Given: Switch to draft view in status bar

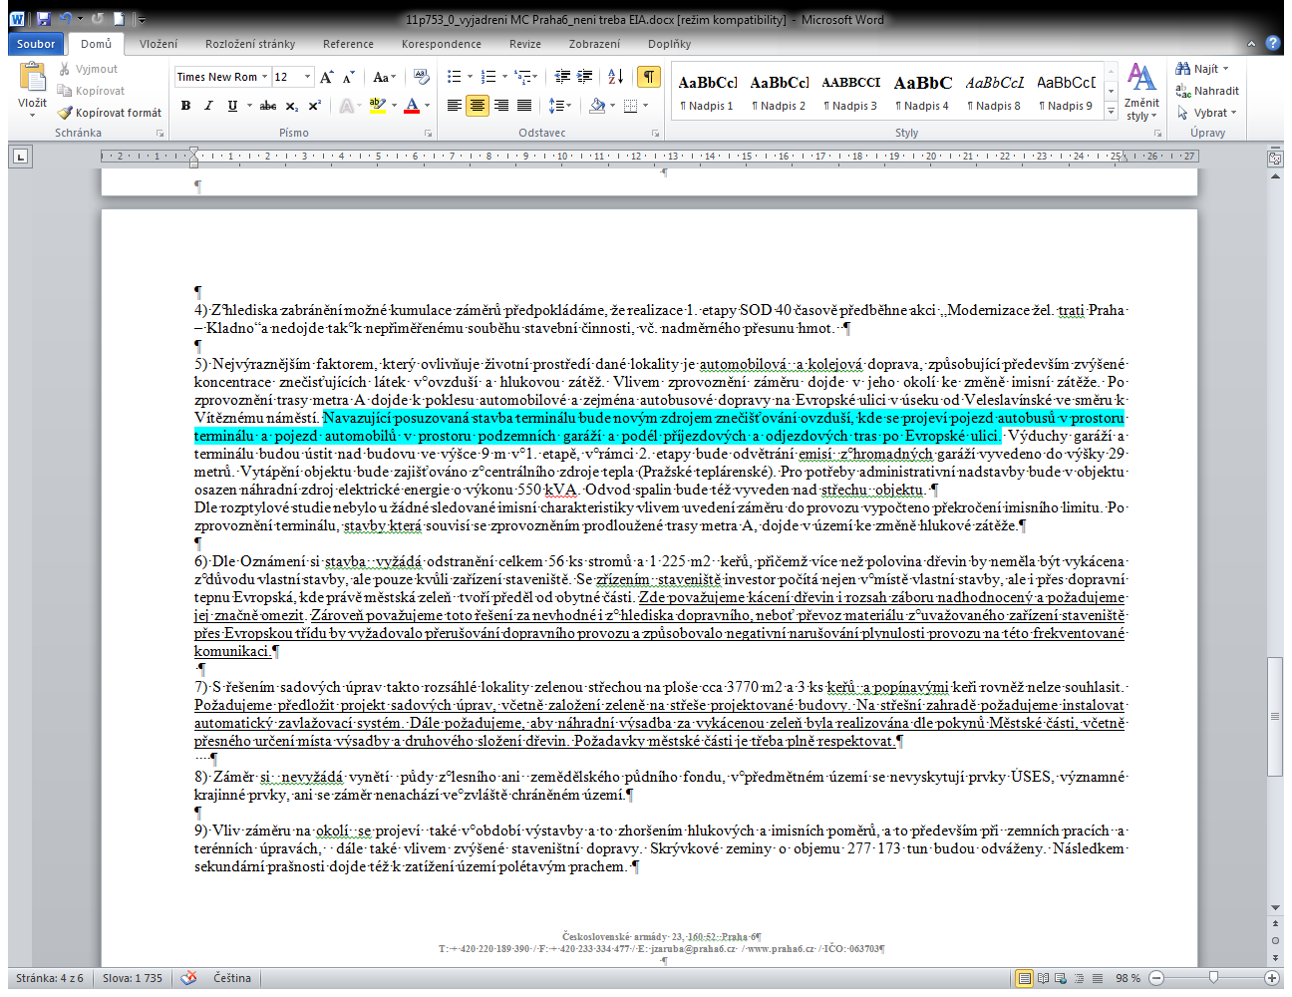Looking at the screenshot, I should [x=1097, y=978].
